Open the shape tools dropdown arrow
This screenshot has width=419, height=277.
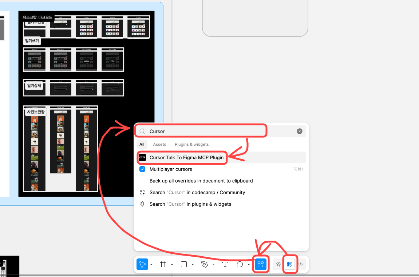193,264
